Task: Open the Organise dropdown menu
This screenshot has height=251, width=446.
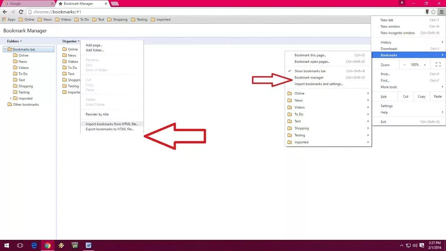Action: point(70,41)
